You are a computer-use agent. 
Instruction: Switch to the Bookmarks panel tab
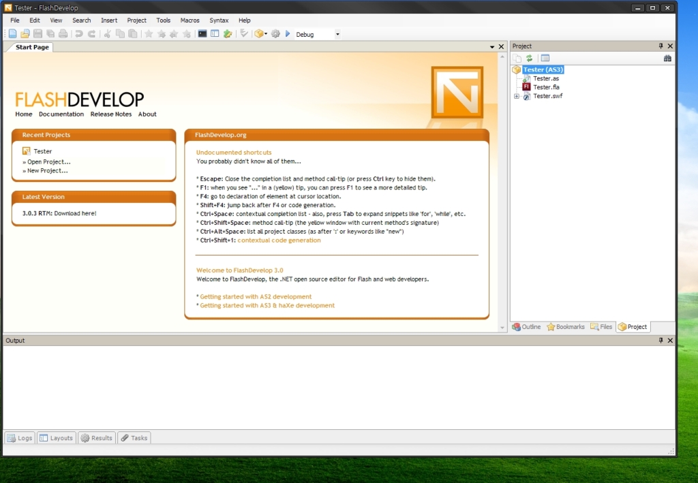point(566,327)
